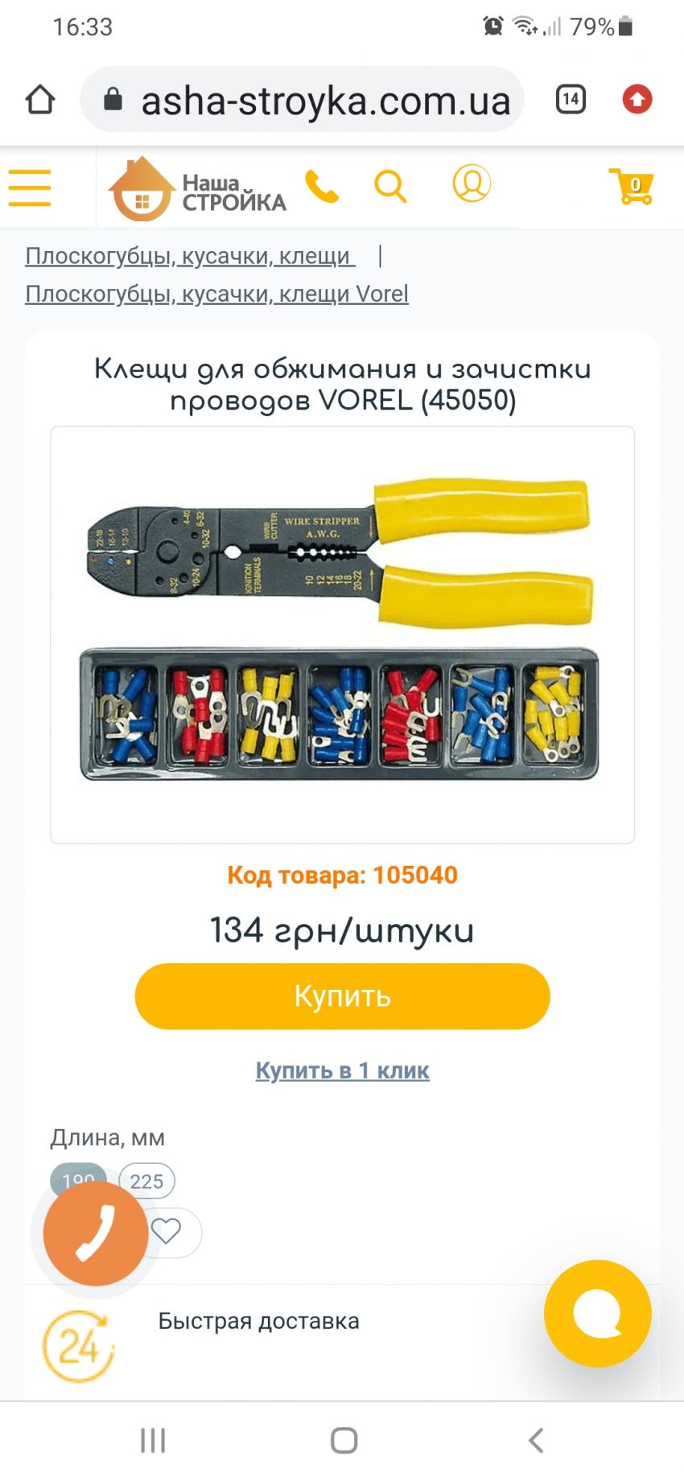Screen dimensions: 684x1480
Task: Add product to favorites with heart icon
Action: coord(167,1231)
